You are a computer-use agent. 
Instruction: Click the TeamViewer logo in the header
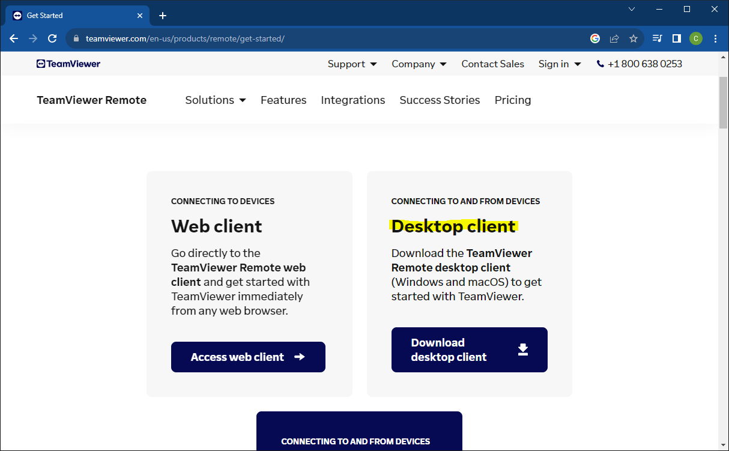(68, 63)
